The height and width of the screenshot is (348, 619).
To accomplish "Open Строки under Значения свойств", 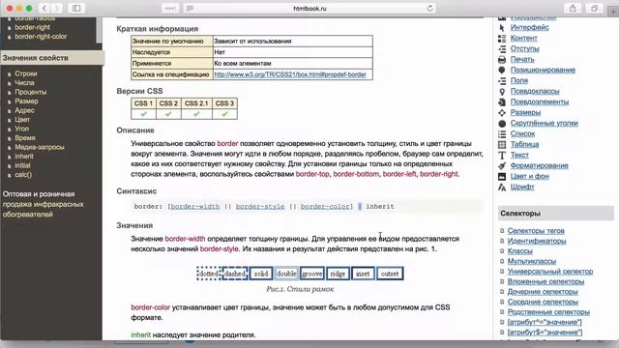I will (x=26, y=73).
